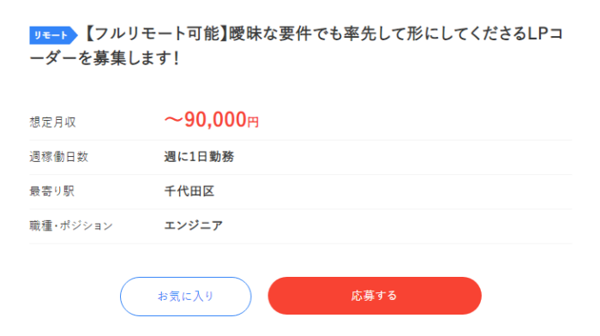Open the LPコーダー job posting title
This screenshot has height=336, width=600.
click(297, 46)
